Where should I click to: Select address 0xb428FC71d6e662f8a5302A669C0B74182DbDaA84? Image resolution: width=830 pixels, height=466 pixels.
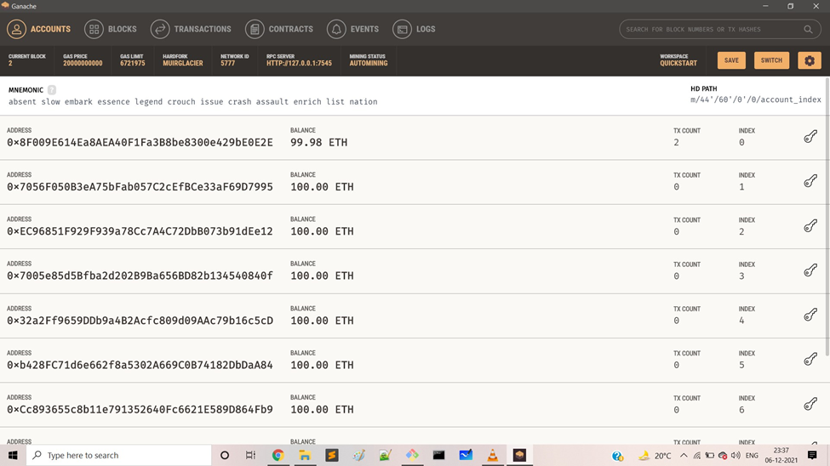(x=140, y=365)
